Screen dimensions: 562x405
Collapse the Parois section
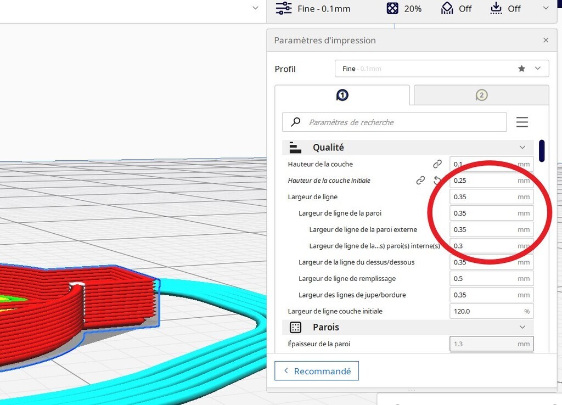point(522,327)
